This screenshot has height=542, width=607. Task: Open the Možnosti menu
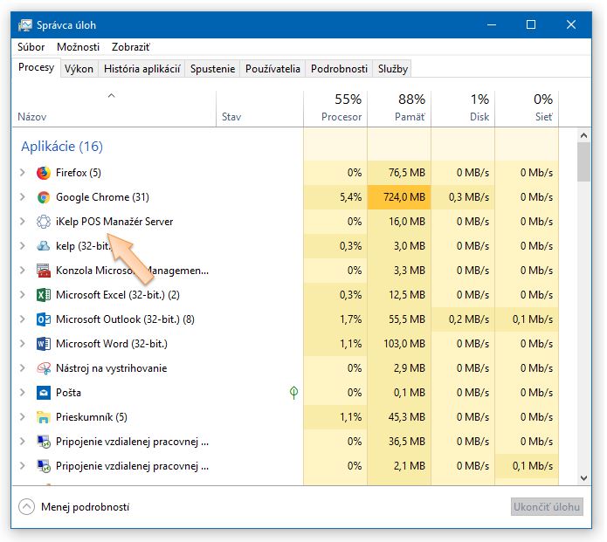78,46
